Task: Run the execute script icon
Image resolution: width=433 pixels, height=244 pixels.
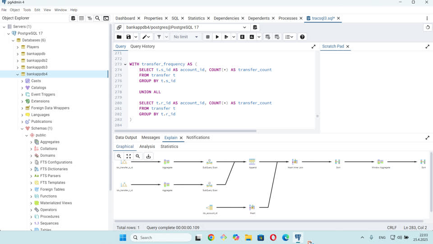Action: (226, 37)
